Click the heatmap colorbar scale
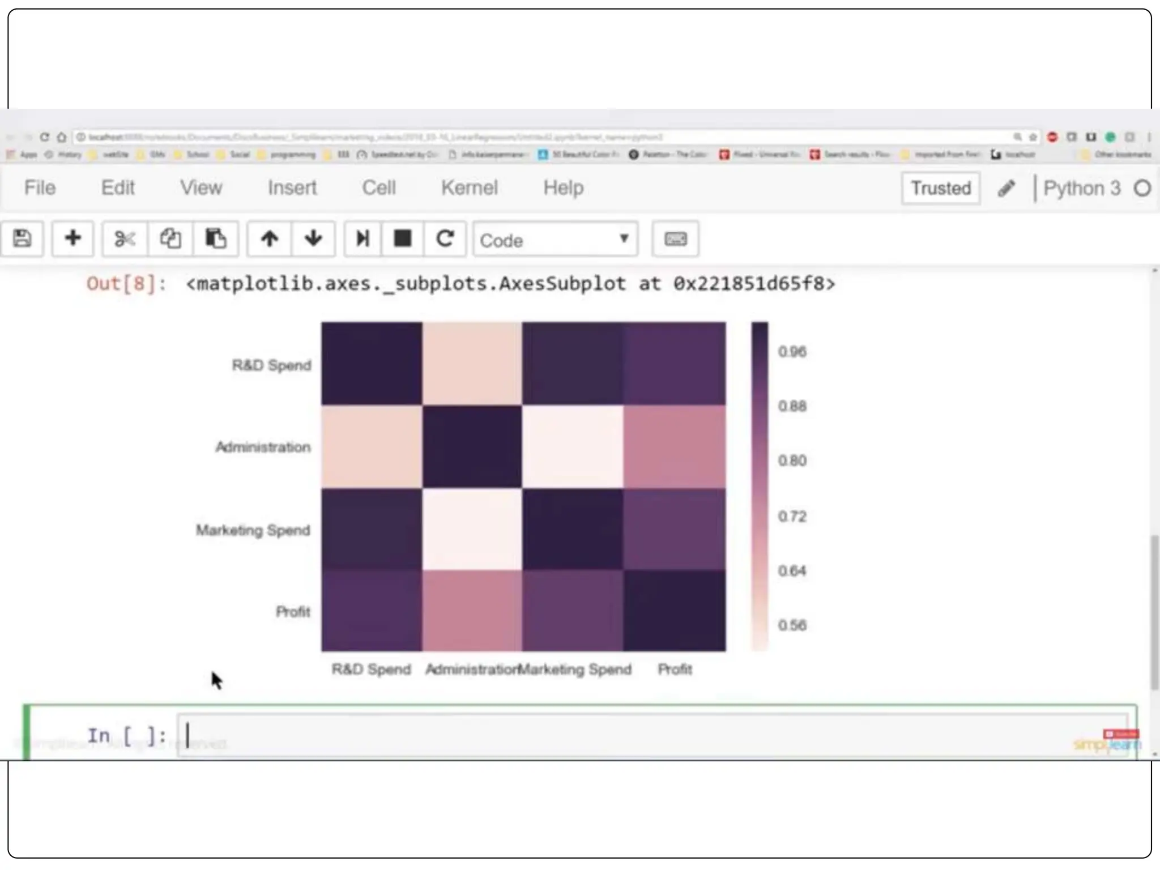This screenshot has height=870, width=1160. click(x=760, y=486)
